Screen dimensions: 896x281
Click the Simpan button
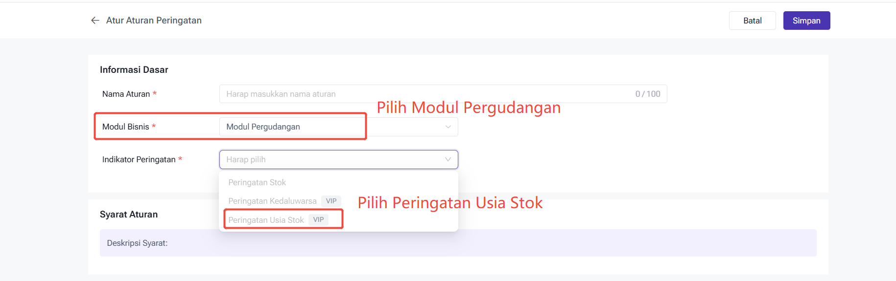pyautogui.click(x=806, y=21)
